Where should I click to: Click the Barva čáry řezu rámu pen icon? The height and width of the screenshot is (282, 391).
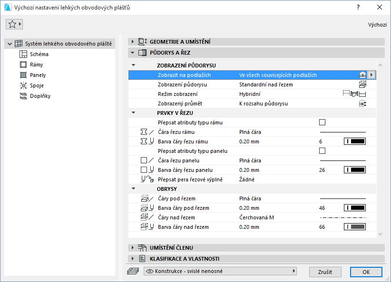coord(147,141)
